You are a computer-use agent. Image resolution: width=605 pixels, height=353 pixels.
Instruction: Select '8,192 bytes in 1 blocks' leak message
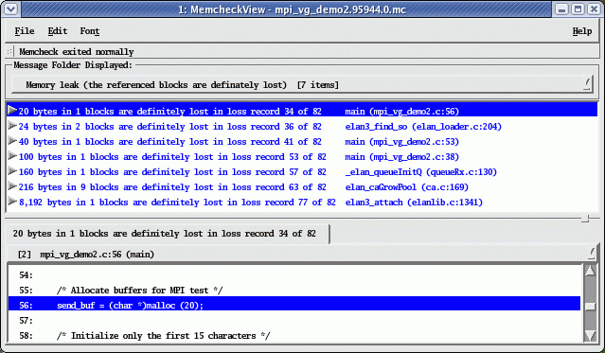177,203
